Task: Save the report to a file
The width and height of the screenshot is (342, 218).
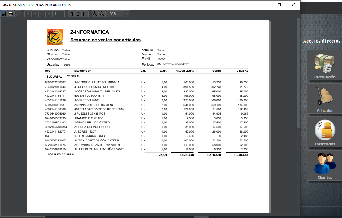Action: (4, 13)
